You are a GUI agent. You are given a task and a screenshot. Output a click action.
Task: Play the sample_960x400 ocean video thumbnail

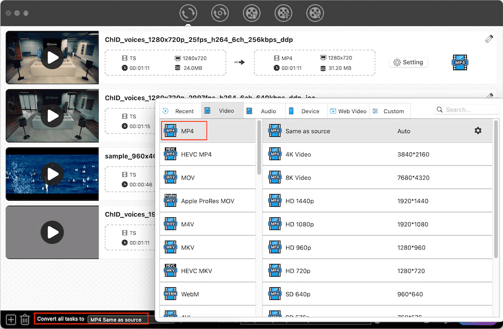tap(52, 174)
